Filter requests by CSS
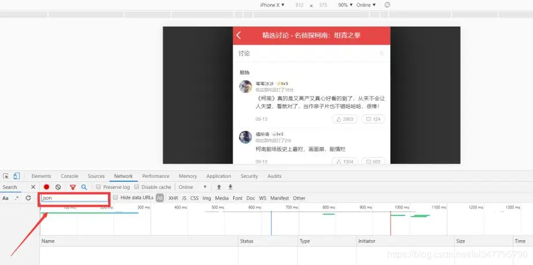The image size is (533, 265). pos(194,198)
